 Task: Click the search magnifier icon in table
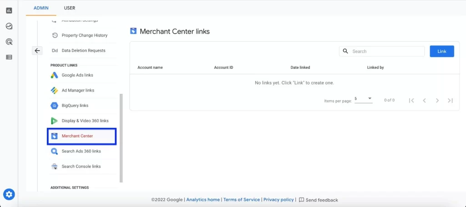[345, 51]
